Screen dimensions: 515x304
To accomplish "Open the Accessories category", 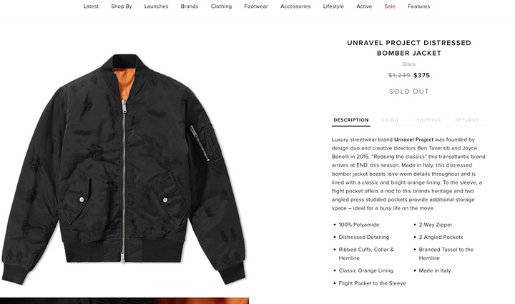I will tap(295, 6).
